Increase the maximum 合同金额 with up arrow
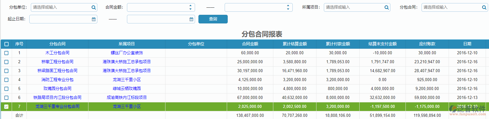This screenshot has height=119, width=489. click(288, 6)
